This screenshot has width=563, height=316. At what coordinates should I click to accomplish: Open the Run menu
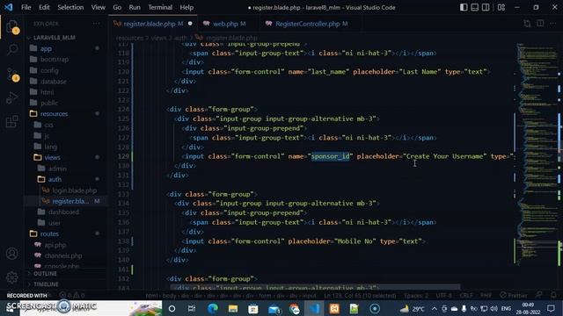(x=135, y=7)
